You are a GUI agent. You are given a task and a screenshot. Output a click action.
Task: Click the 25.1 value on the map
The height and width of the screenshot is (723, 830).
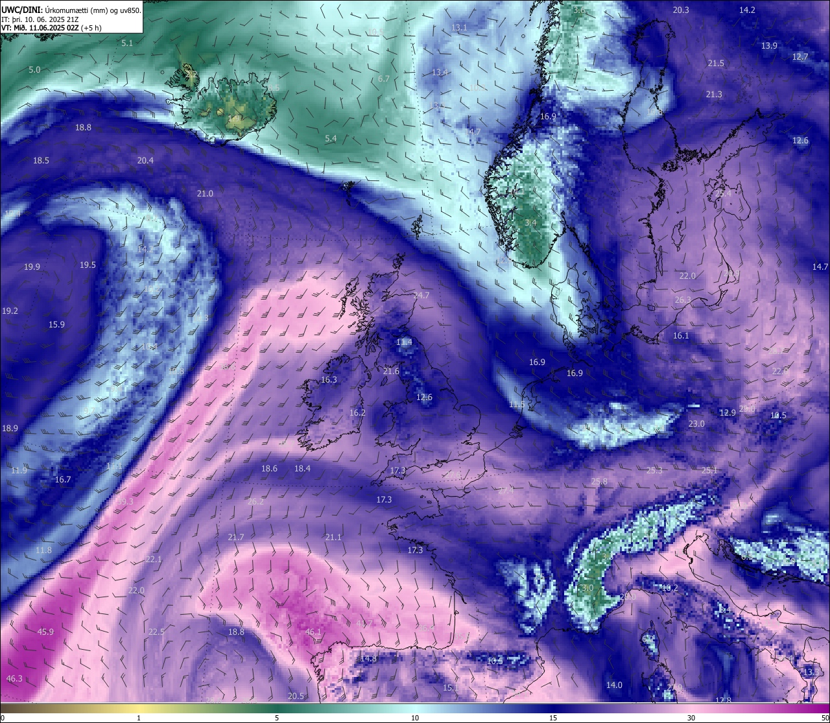pos(709,471)
